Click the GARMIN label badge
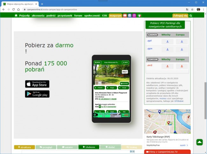The image size is (207, 154). pos(153,35)
